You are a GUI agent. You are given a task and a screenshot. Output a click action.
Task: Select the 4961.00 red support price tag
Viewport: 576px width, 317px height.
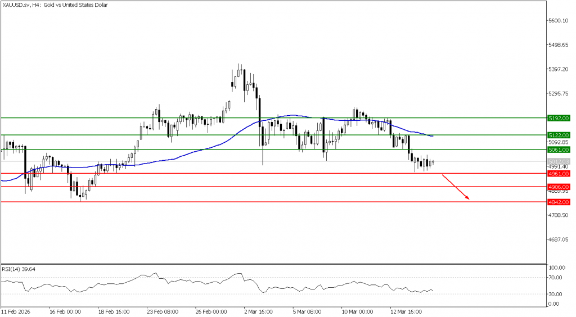(559, 174)
